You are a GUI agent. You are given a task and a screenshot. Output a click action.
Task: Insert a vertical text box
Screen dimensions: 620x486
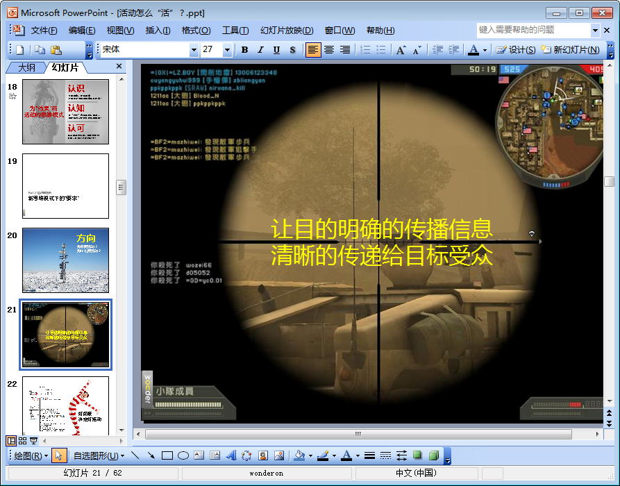pyautogui.click(x=215, y=455)
